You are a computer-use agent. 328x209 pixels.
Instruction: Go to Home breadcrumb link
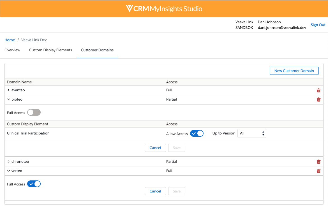point(10,40)
